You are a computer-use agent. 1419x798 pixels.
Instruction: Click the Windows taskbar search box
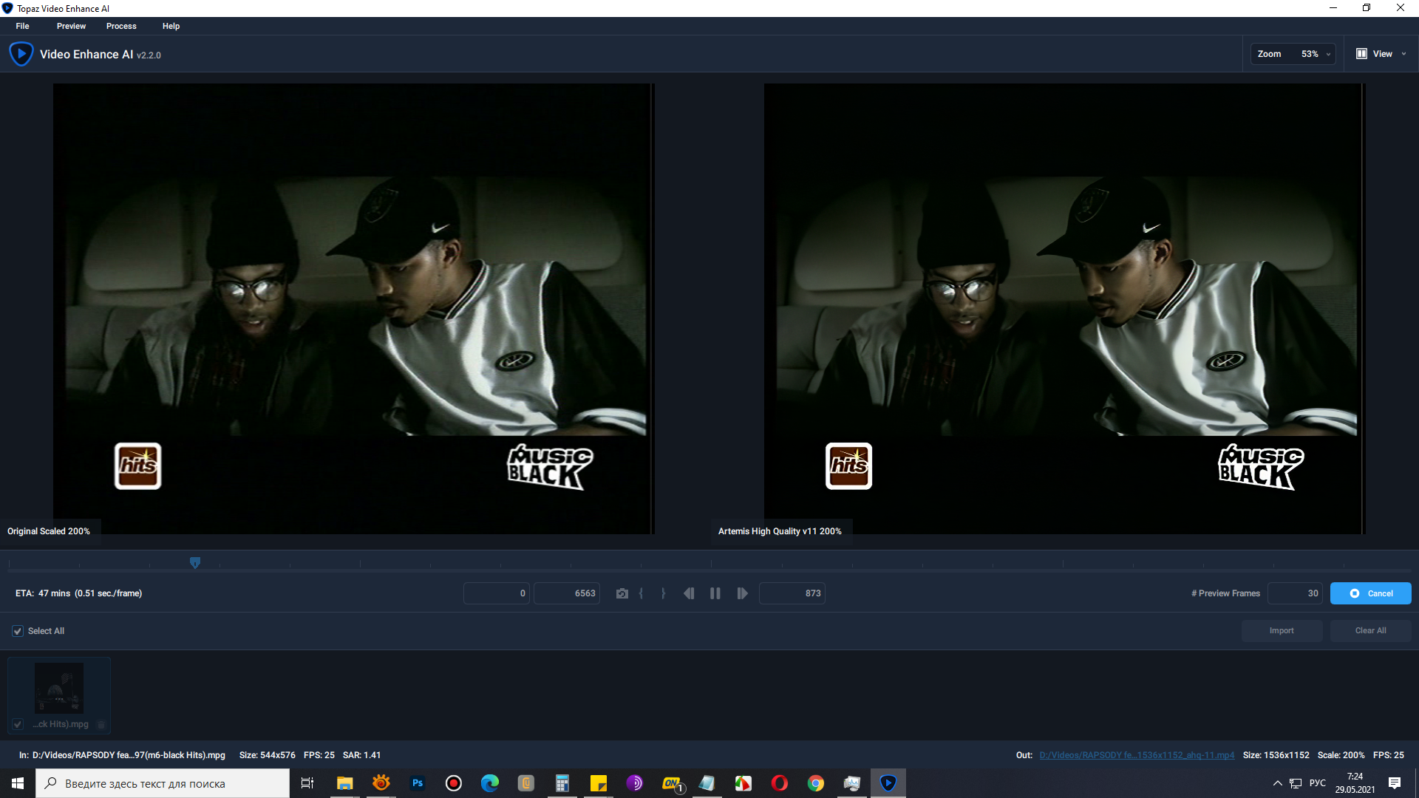(163, 783)
